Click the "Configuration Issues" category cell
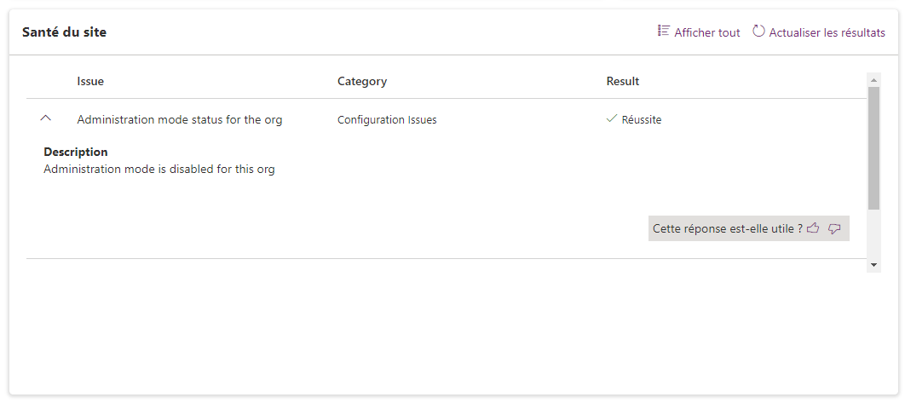The image size is (905, 409). tap(387, 120)
